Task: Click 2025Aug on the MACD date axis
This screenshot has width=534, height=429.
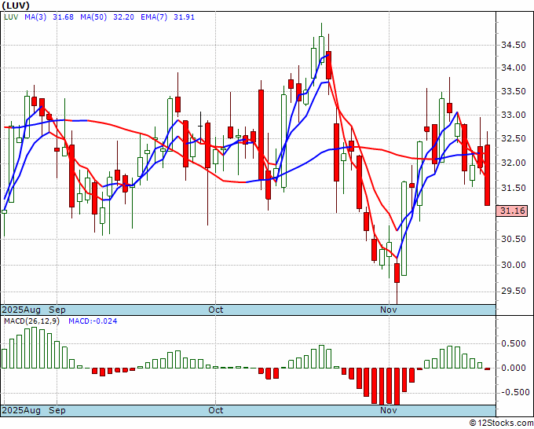Action: 21,410
